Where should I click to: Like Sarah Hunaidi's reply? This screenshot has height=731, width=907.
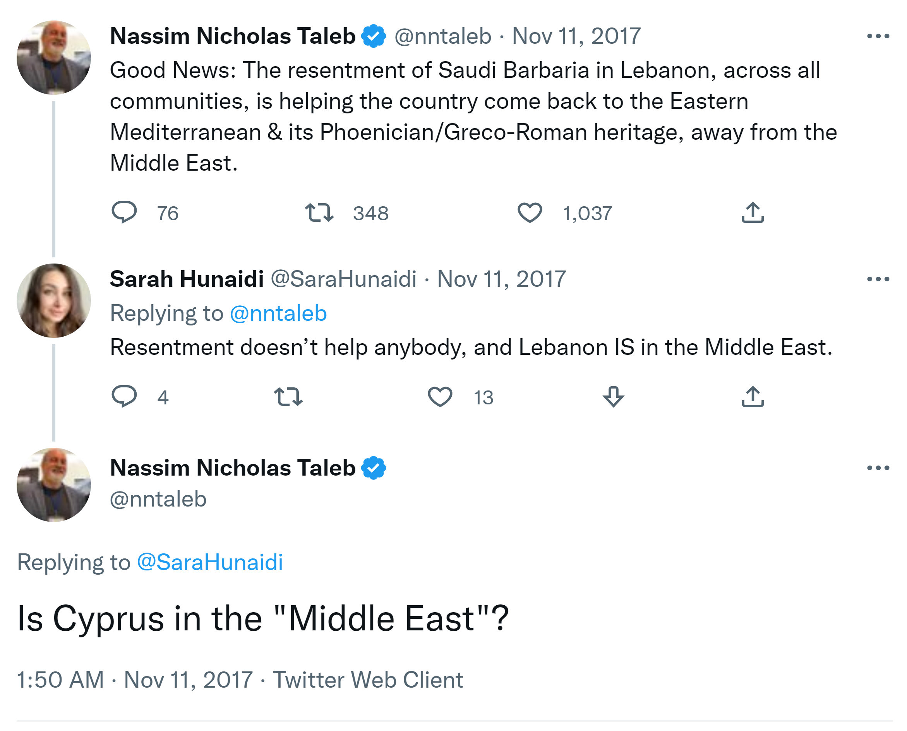tap(439, 396)
